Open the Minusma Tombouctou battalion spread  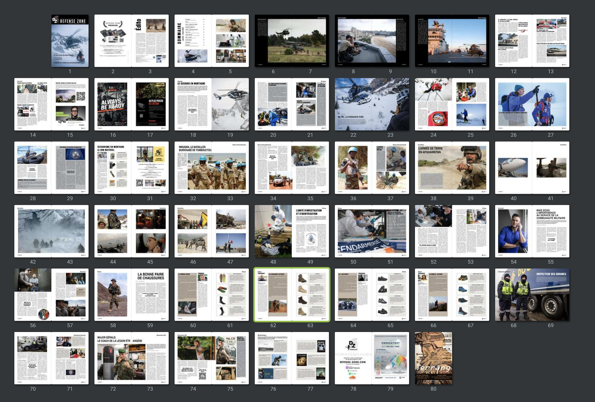[212, 168]
